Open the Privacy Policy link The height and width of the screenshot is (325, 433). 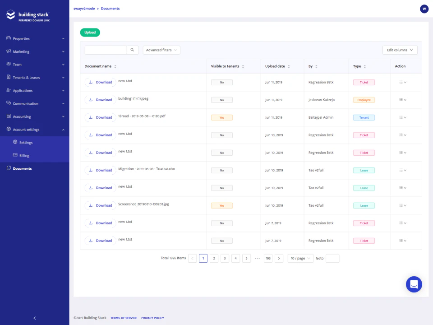click(152, 318)
